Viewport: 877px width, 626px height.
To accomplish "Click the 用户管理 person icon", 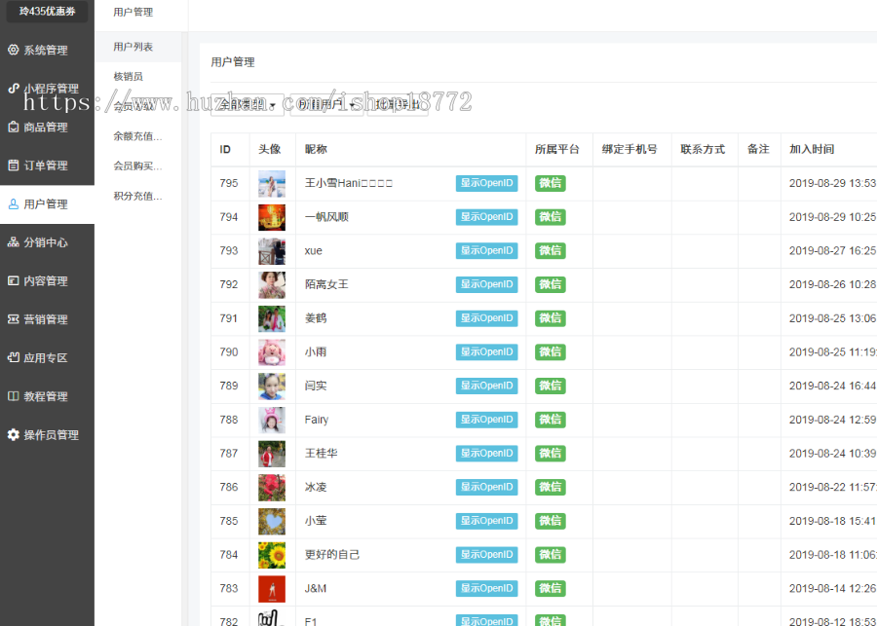I will pyautogui.click(x=13, y=204).
